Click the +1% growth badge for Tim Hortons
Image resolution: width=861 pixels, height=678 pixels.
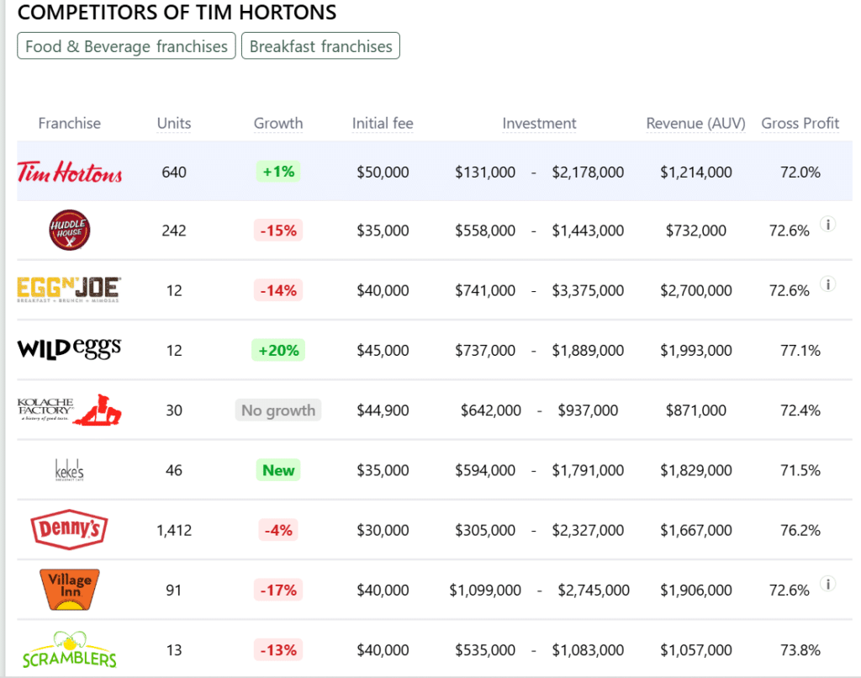(x=278, y=172)
